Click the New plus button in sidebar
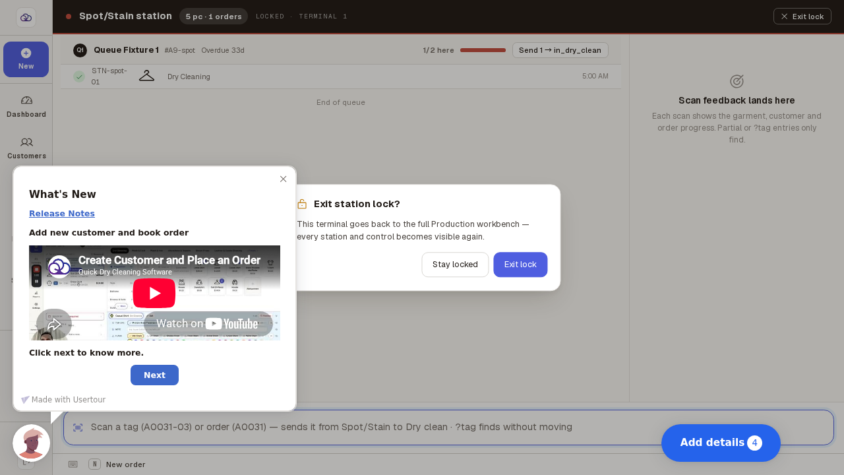The image size is (844, 475). coord(26,59)
